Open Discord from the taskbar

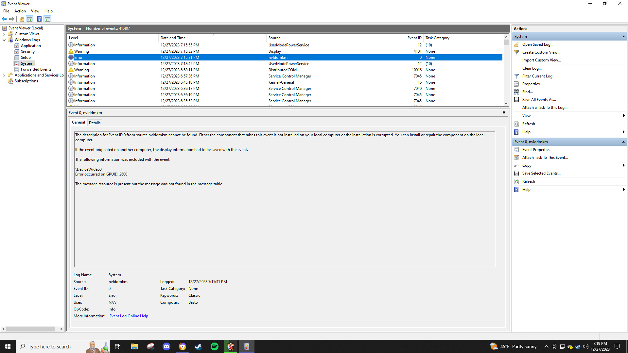point(166,346)
